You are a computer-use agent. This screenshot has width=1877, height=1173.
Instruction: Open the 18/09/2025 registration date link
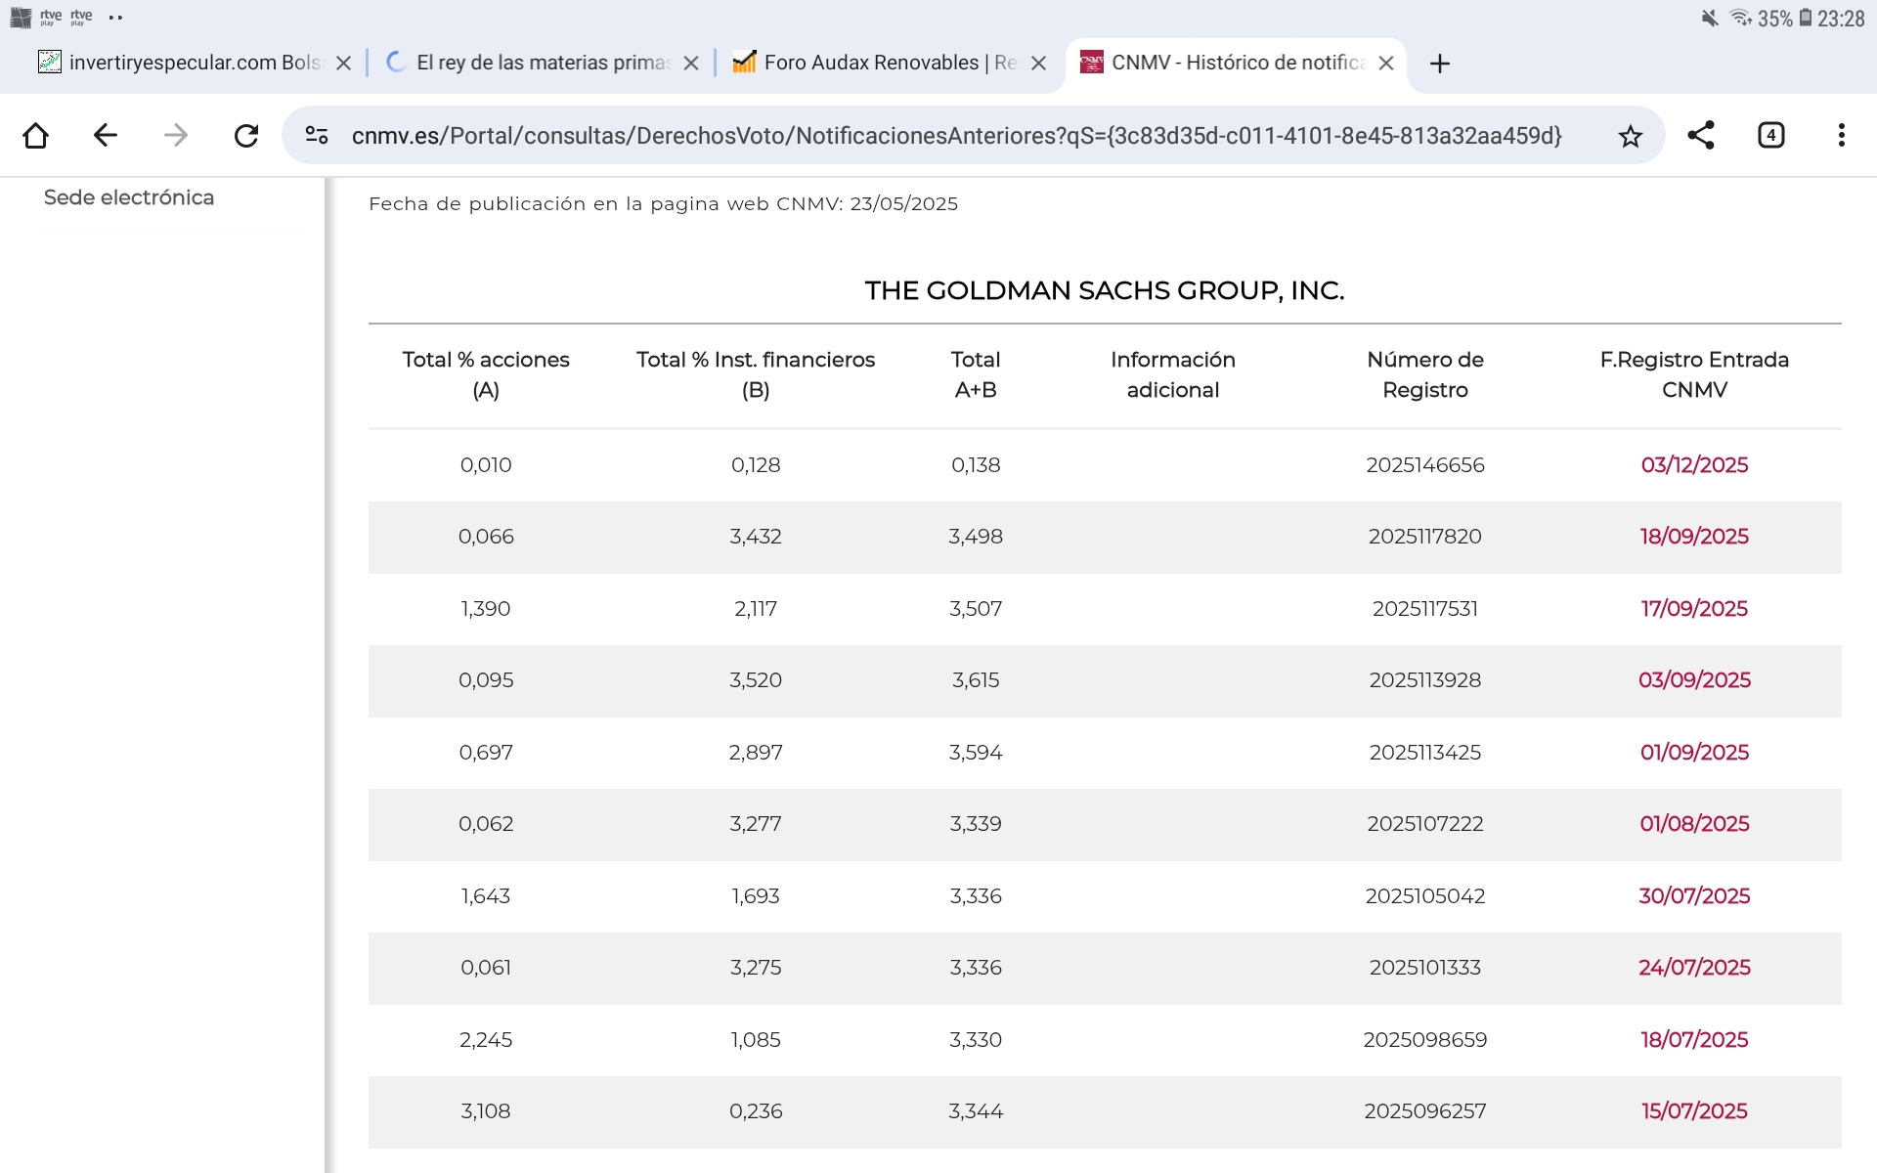[1694, 537]
